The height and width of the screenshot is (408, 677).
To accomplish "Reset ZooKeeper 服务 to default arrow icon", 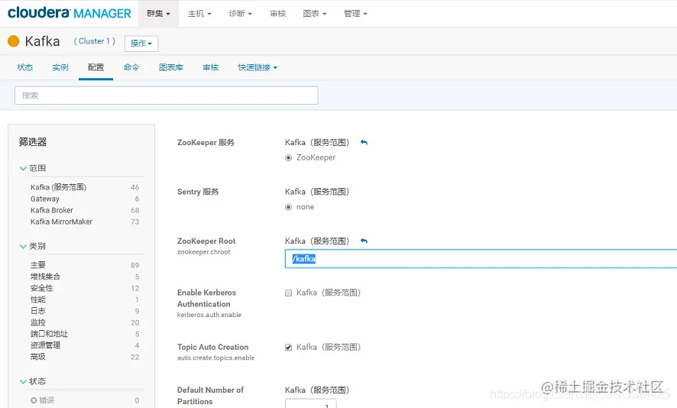I will [364, 142].
